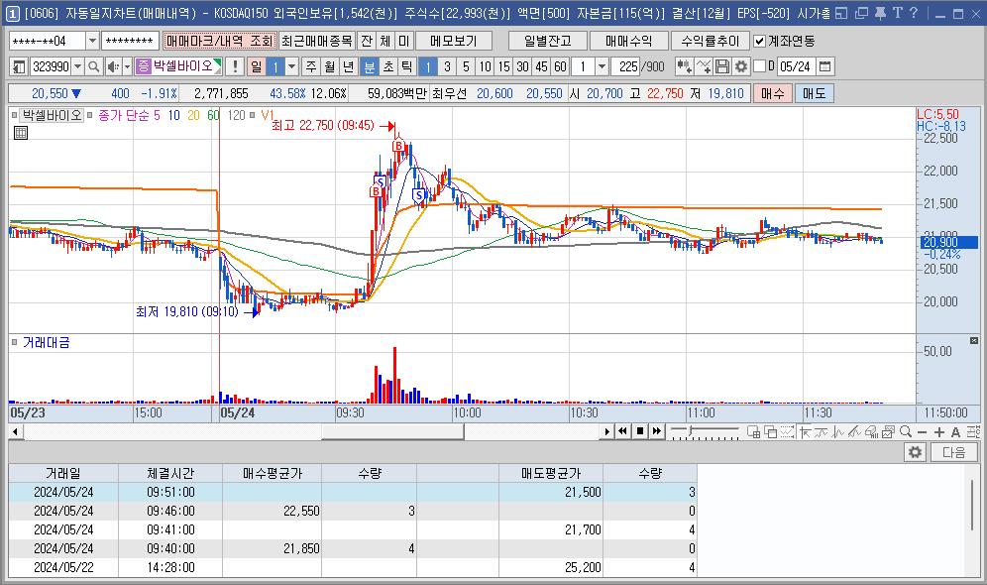The height and width of the screenshot is (585, 987).
Task: Open the dropdown next to 일 1 value
Action: [291, 66]
